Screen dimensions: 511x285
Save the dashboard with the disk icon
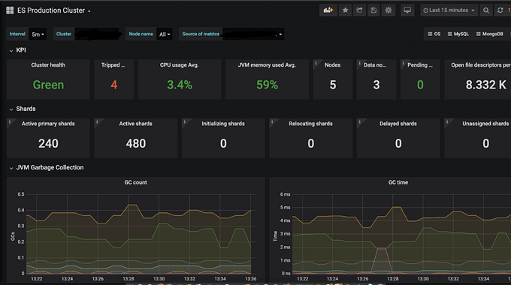click(x=373, y=10)
